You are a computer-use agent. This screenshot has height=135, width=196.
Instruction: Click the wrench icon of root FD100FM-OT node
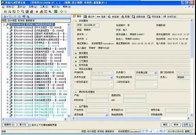click(7, 25)
